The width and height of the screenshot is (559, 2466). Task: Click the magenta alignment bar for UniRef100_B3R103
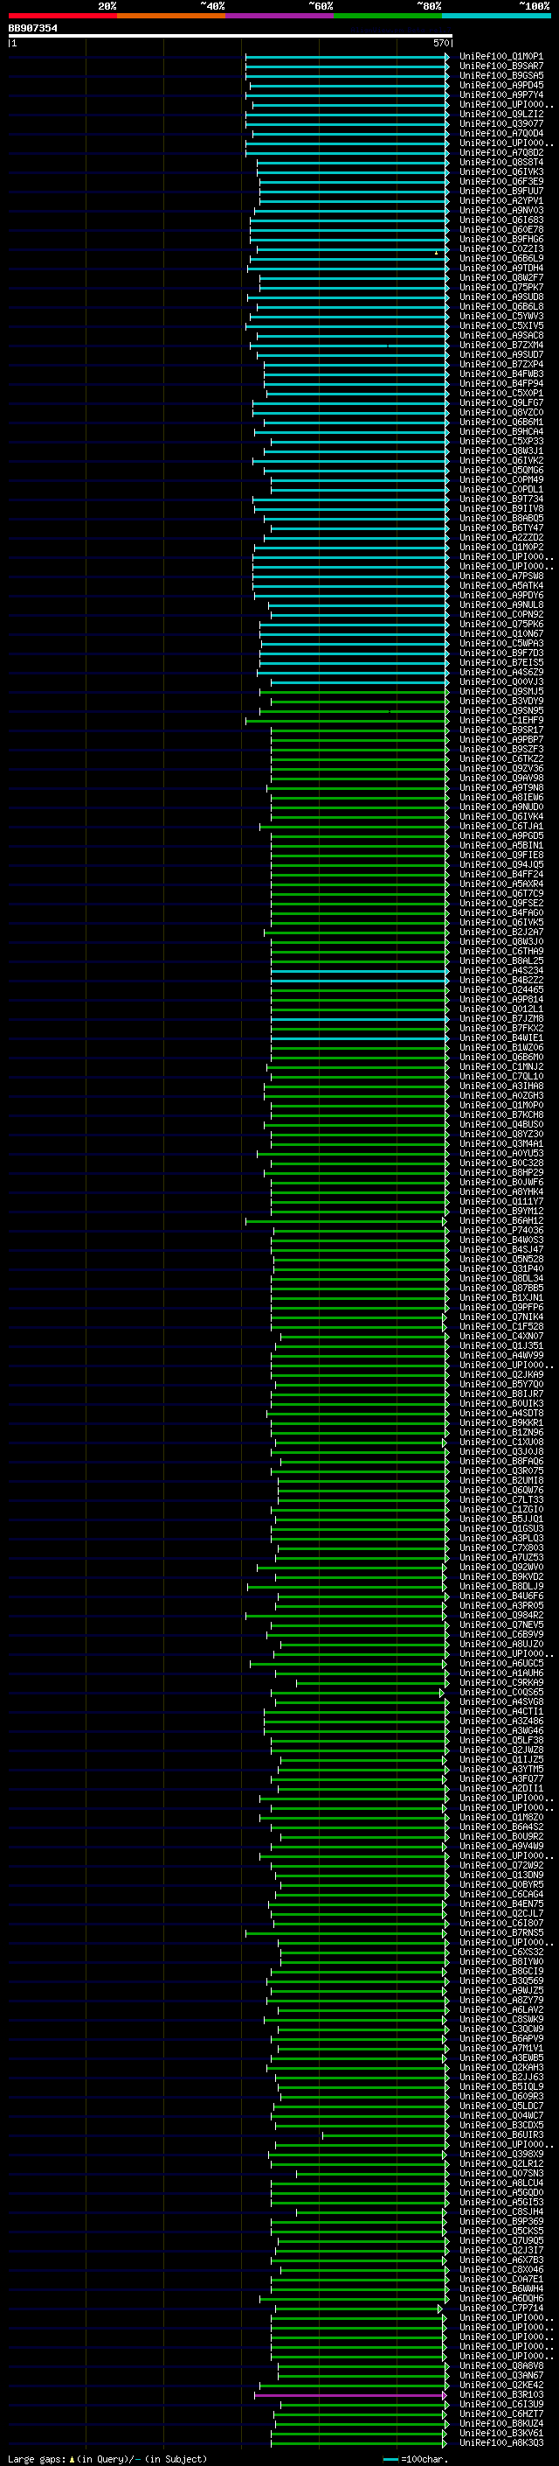(x=351, y=2395)
